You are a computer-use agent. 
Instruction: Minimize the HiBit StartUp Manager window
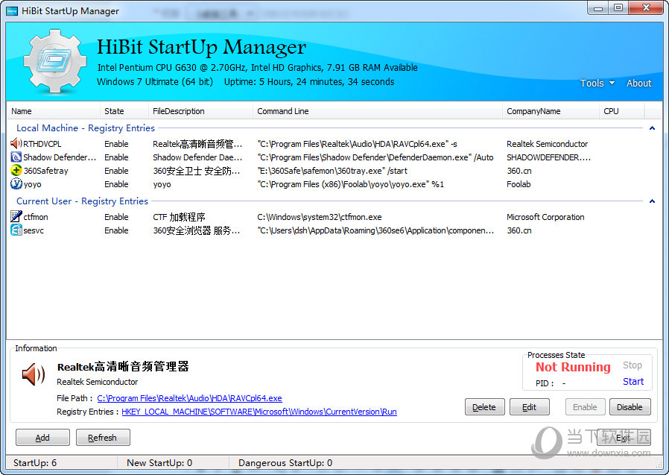tap(598, 8)
